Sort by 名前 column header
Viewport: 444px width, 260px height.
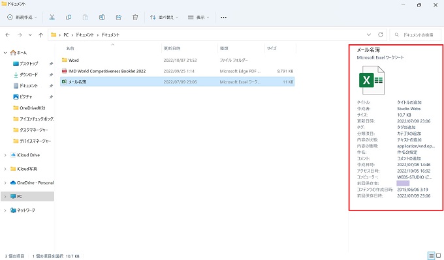[x=70, y=48]
